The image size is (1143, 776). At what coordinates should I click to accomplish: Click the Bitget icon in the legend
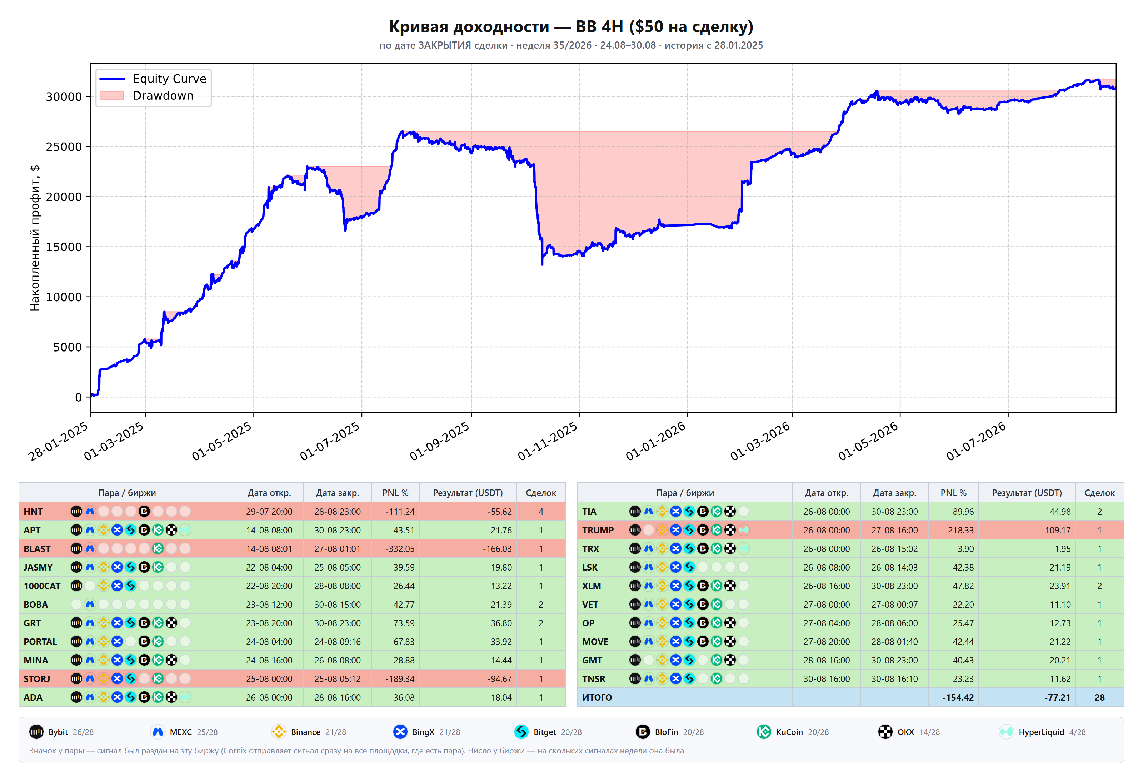(521, 732)
